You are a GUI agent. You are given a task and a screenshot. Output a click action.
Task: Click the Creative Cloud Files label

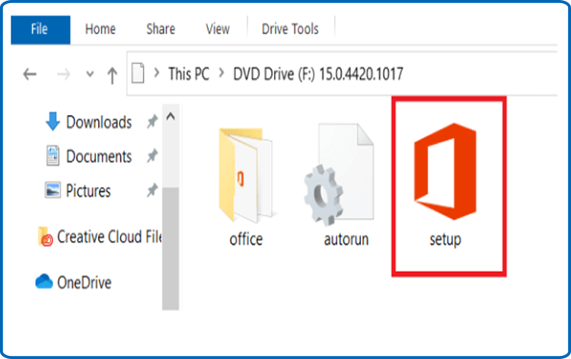point(109,237)
